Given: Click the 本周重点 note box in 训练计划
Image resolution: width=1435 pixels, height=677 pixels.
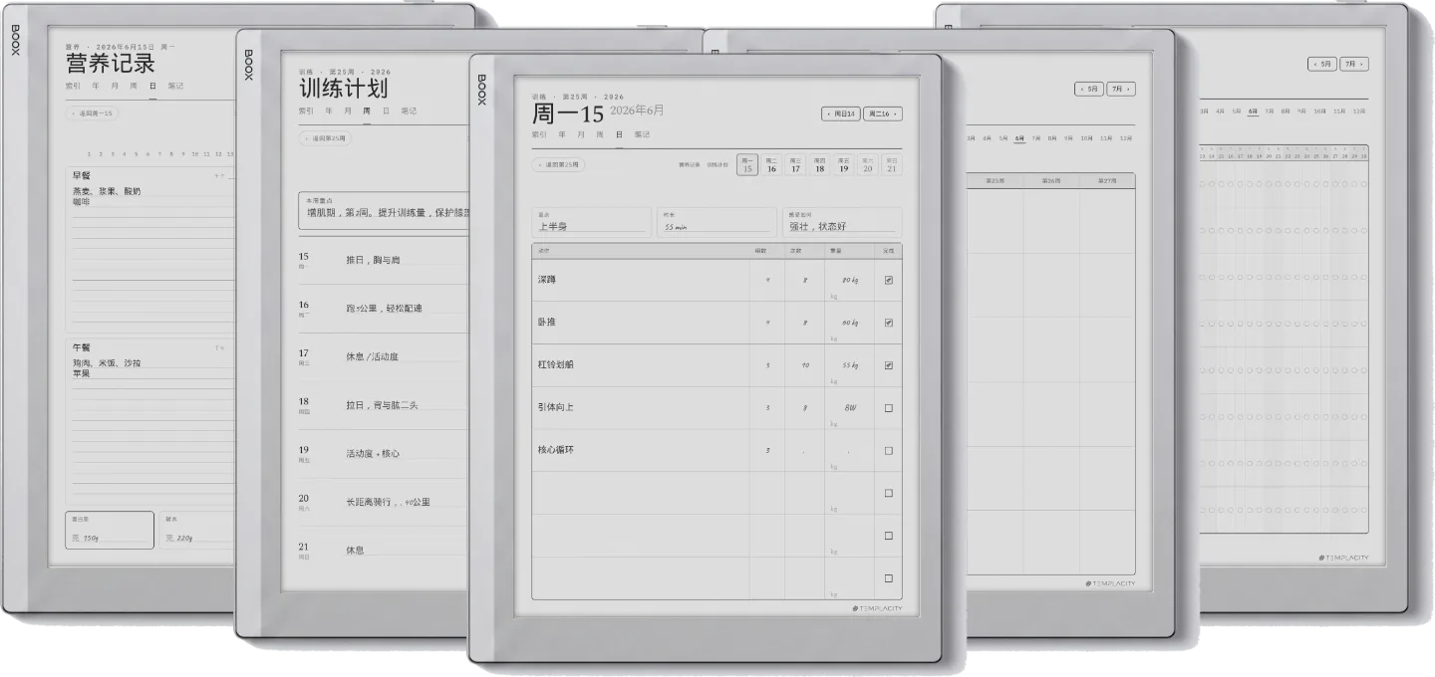Looking at the screenshot, I should (x=384, y=212).
